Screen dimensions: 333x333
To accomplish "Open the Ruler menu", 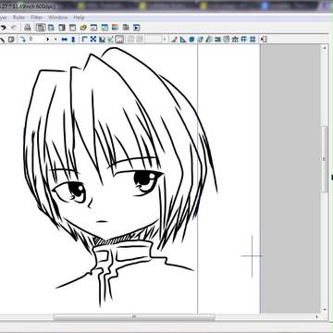I will [18, 18].
